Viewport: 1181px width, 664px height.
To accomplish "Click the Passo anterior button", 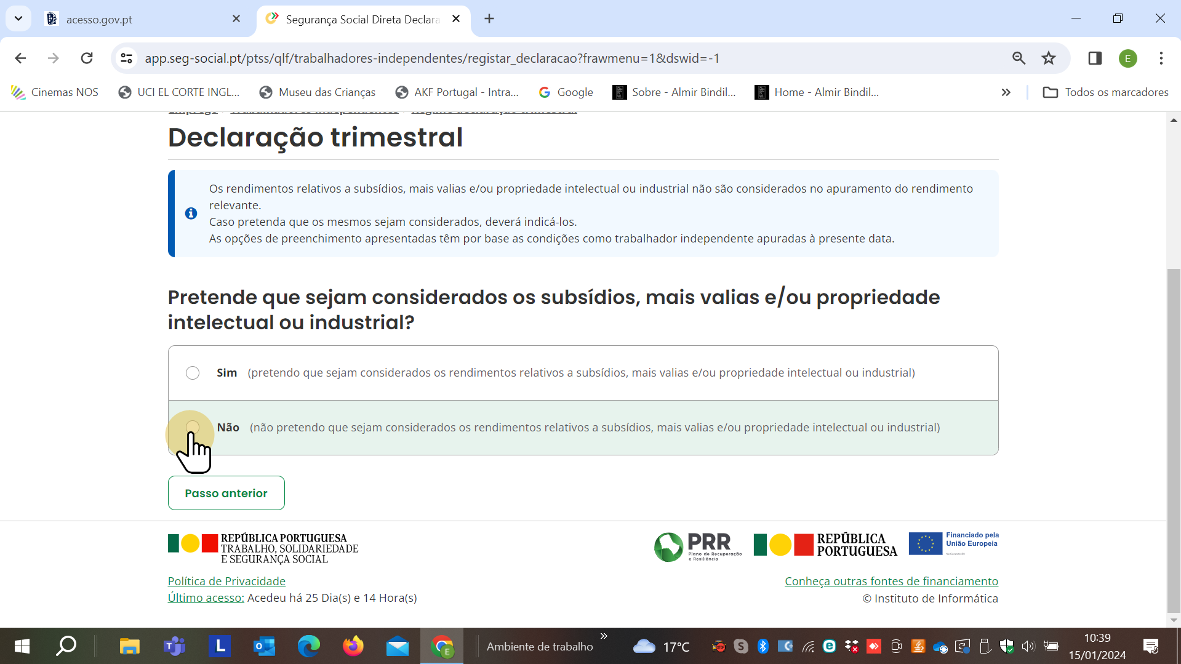I will (x=226, y=493).
